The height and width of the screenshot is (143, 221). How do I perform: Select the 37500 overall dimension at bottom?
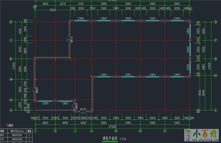(112, 127)
